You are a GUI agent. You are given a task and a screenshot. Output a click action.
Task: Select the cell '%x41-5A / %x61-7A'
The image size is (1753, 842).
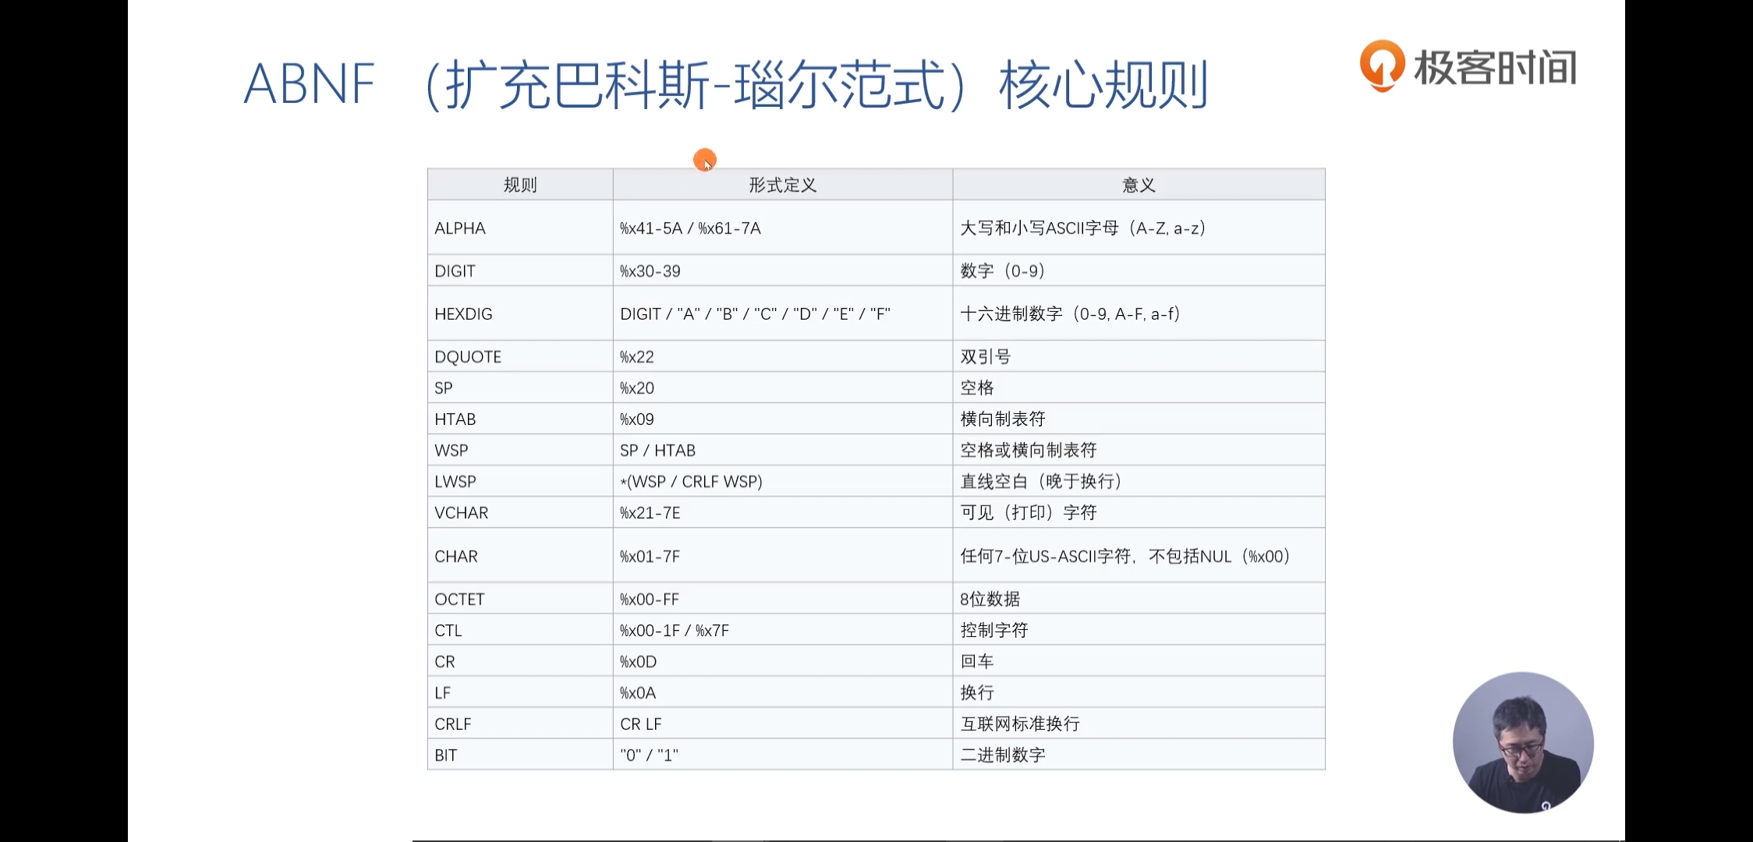pyautogui.click(x=783, y=228)
